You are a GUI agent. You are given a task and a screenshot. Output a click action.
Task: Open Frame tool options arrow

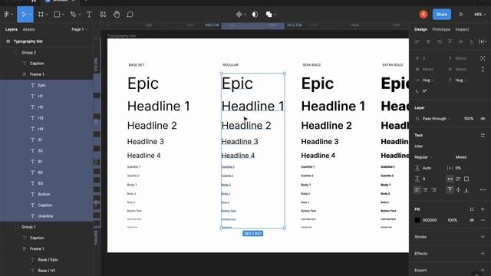47,15
